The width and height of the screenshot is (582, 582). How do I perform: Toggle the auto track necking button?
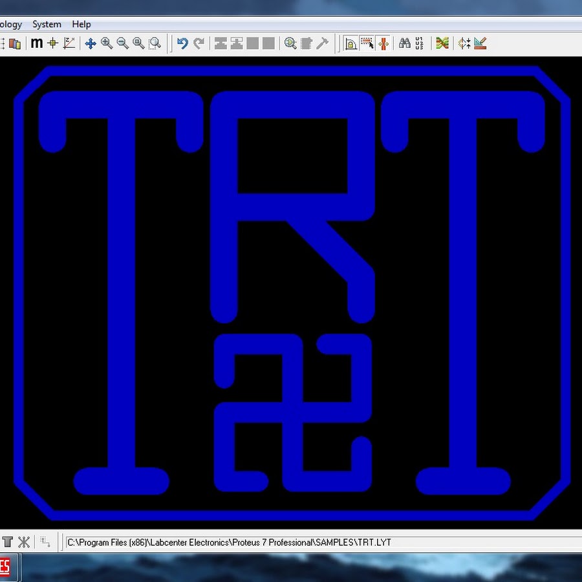(x=383, y=43)
